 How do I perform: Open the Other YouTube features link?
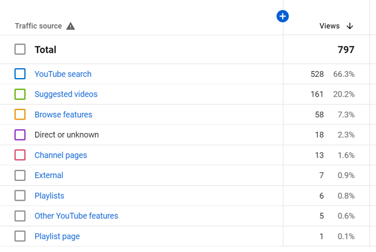coord(76,216)
